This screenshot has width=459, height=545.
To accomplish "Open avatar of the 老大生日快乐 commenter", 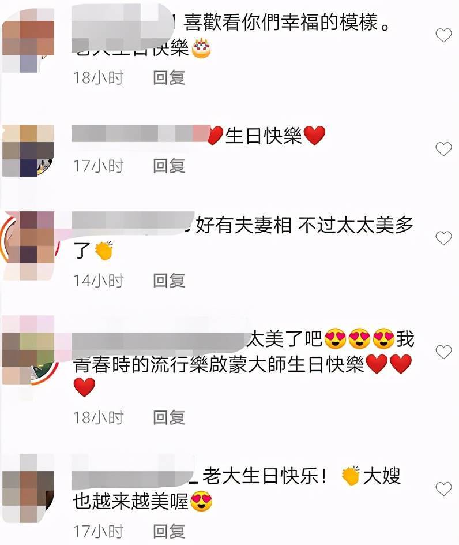I will click(28, 488).
